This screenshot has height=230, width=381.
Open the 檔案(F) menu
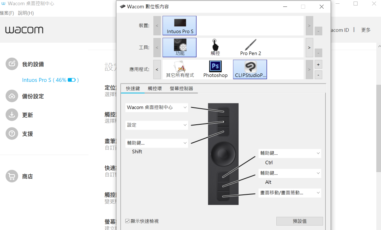[7, 13]
